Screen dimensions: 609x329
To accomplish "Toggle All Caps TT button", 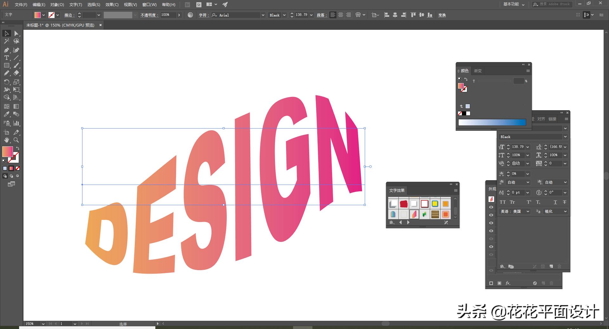I will click(x=503, y=202).
